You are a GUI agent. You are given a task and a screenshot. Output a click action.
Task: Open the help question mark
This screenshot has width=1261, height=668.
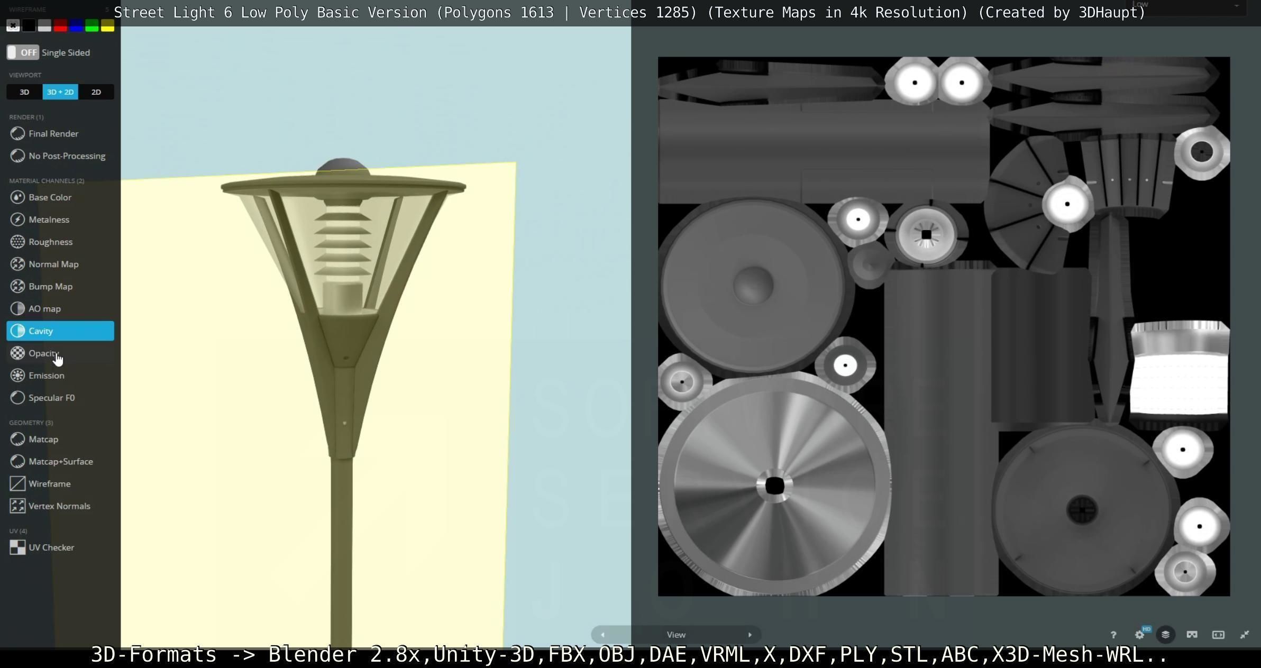click(1113, 635)
